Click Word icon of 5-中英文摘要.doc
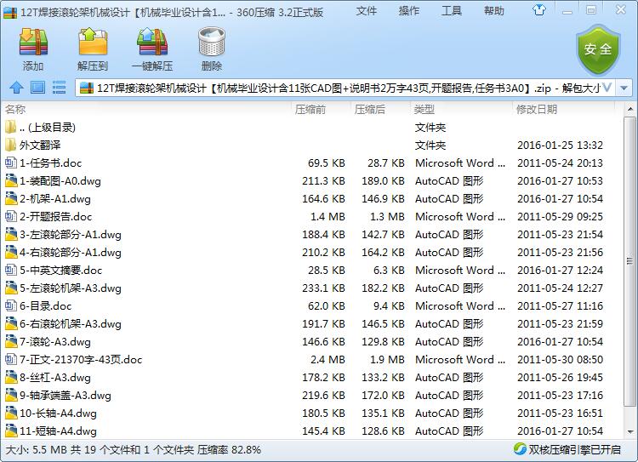 click(10, 271)
